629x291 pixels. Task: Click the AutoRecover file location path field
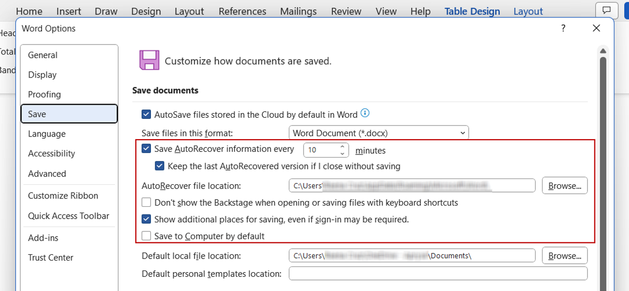tap(412, 185)
